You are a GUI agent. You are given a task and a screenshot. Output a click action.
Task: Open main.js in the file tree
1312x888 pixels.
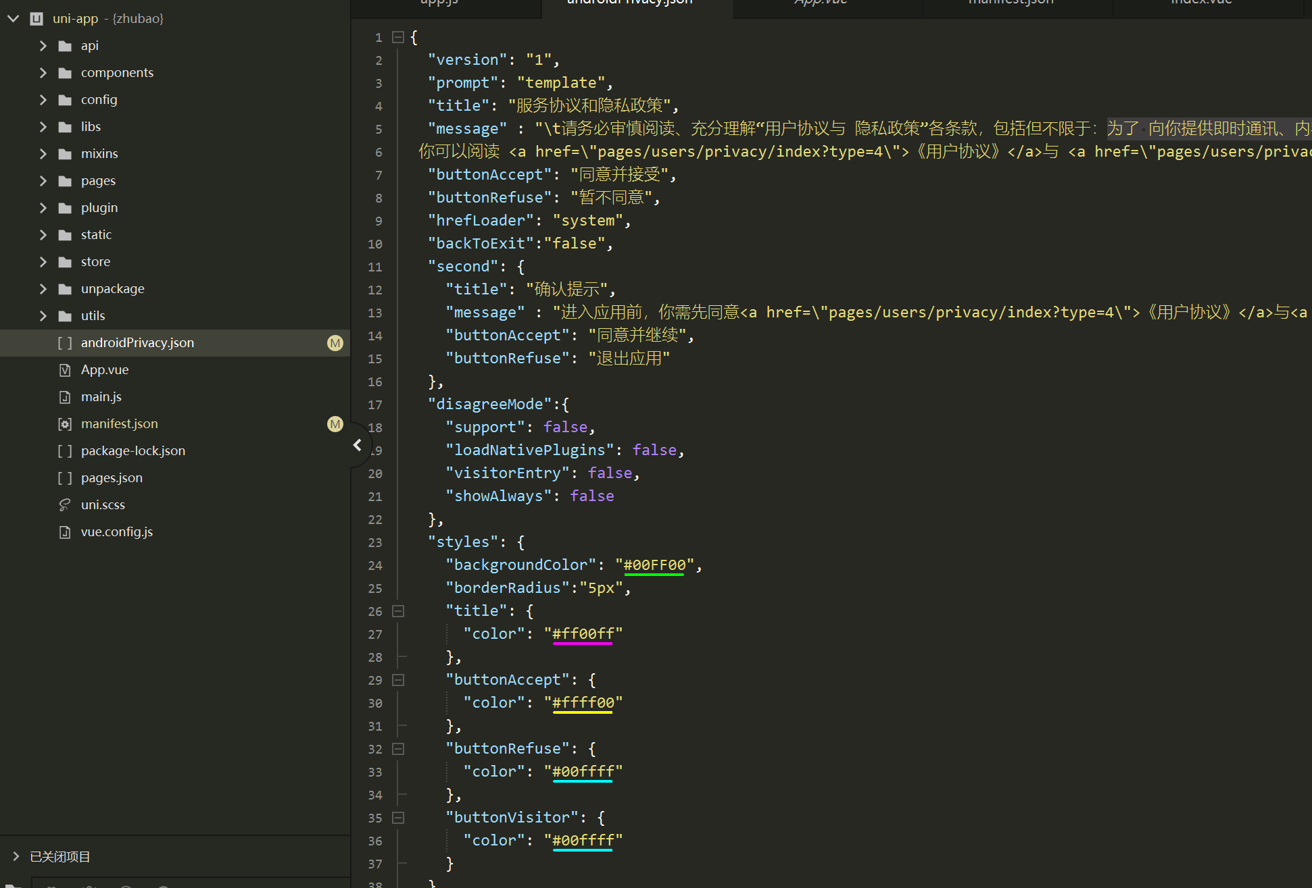point(101,397)
